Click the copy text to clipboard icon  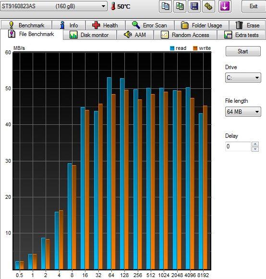click(x=165, y=6)
